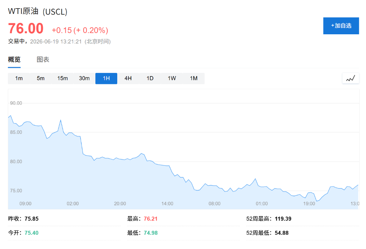Click the 最高 value 76.21
Image resolution: width=366 pixels, height=249 pixels.
(150, 219)
